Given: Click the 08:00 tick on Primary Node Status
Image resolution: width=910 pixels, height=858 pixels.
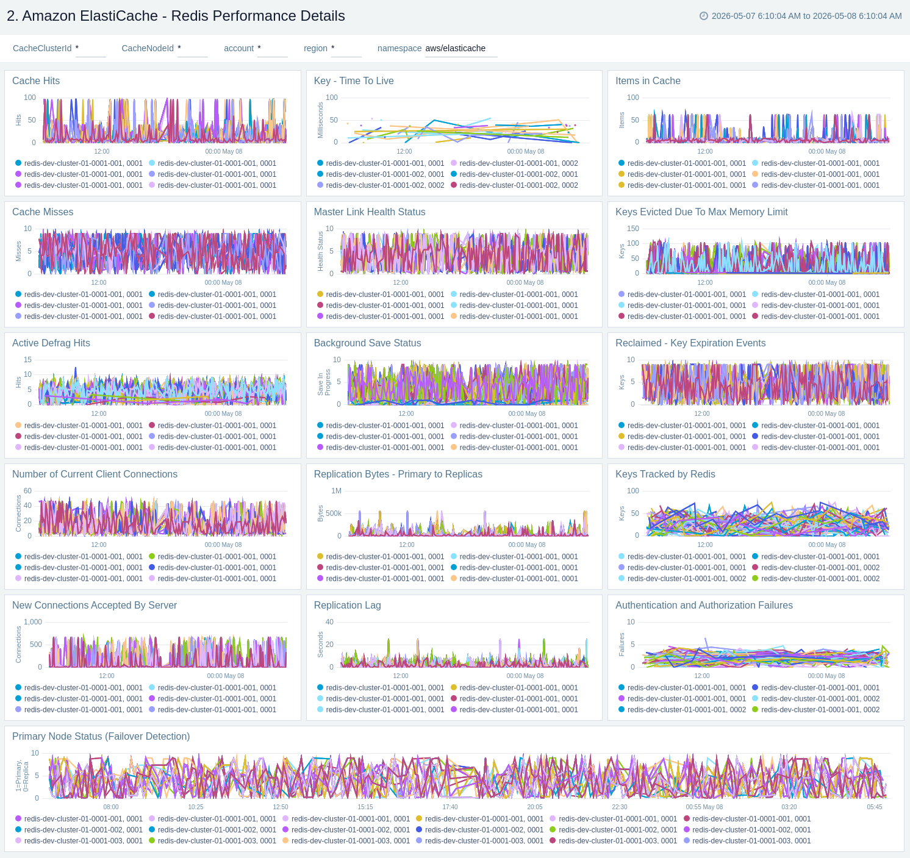Looking at the screenshot, I should coord(111,807).
